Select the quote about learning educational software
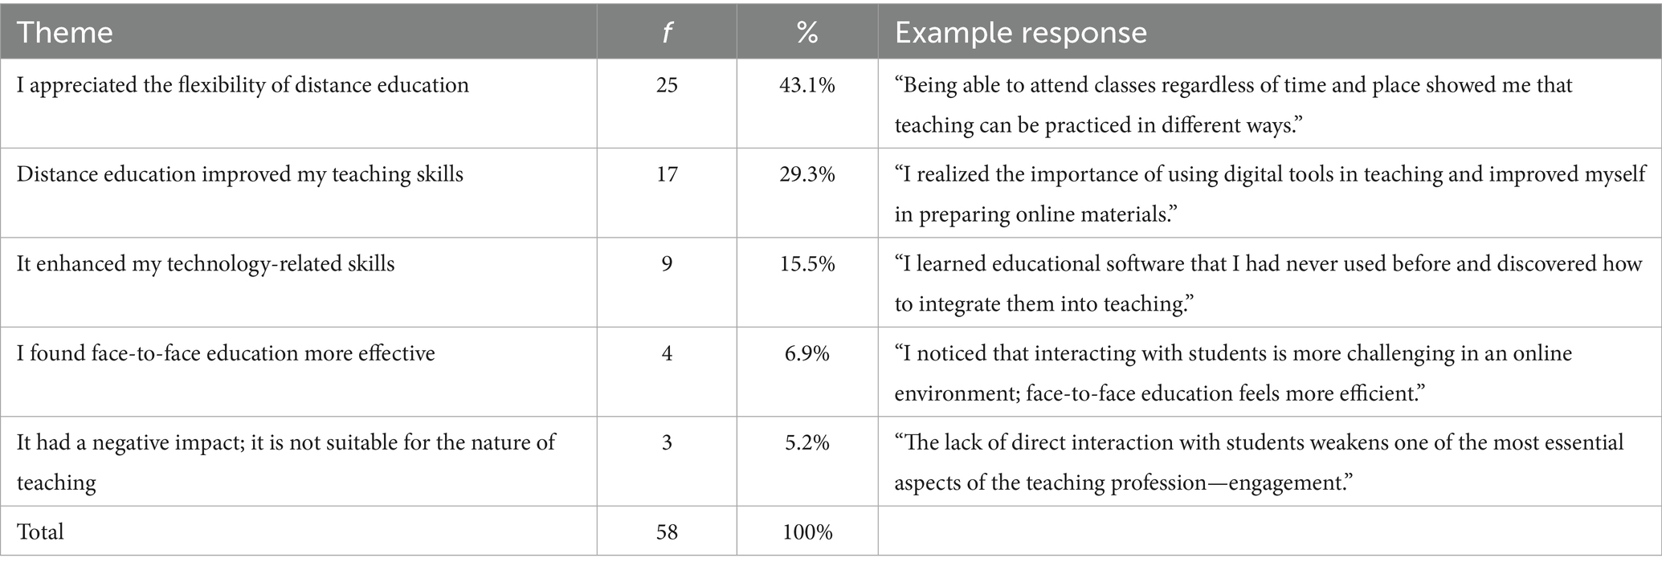 point(1268,283)
